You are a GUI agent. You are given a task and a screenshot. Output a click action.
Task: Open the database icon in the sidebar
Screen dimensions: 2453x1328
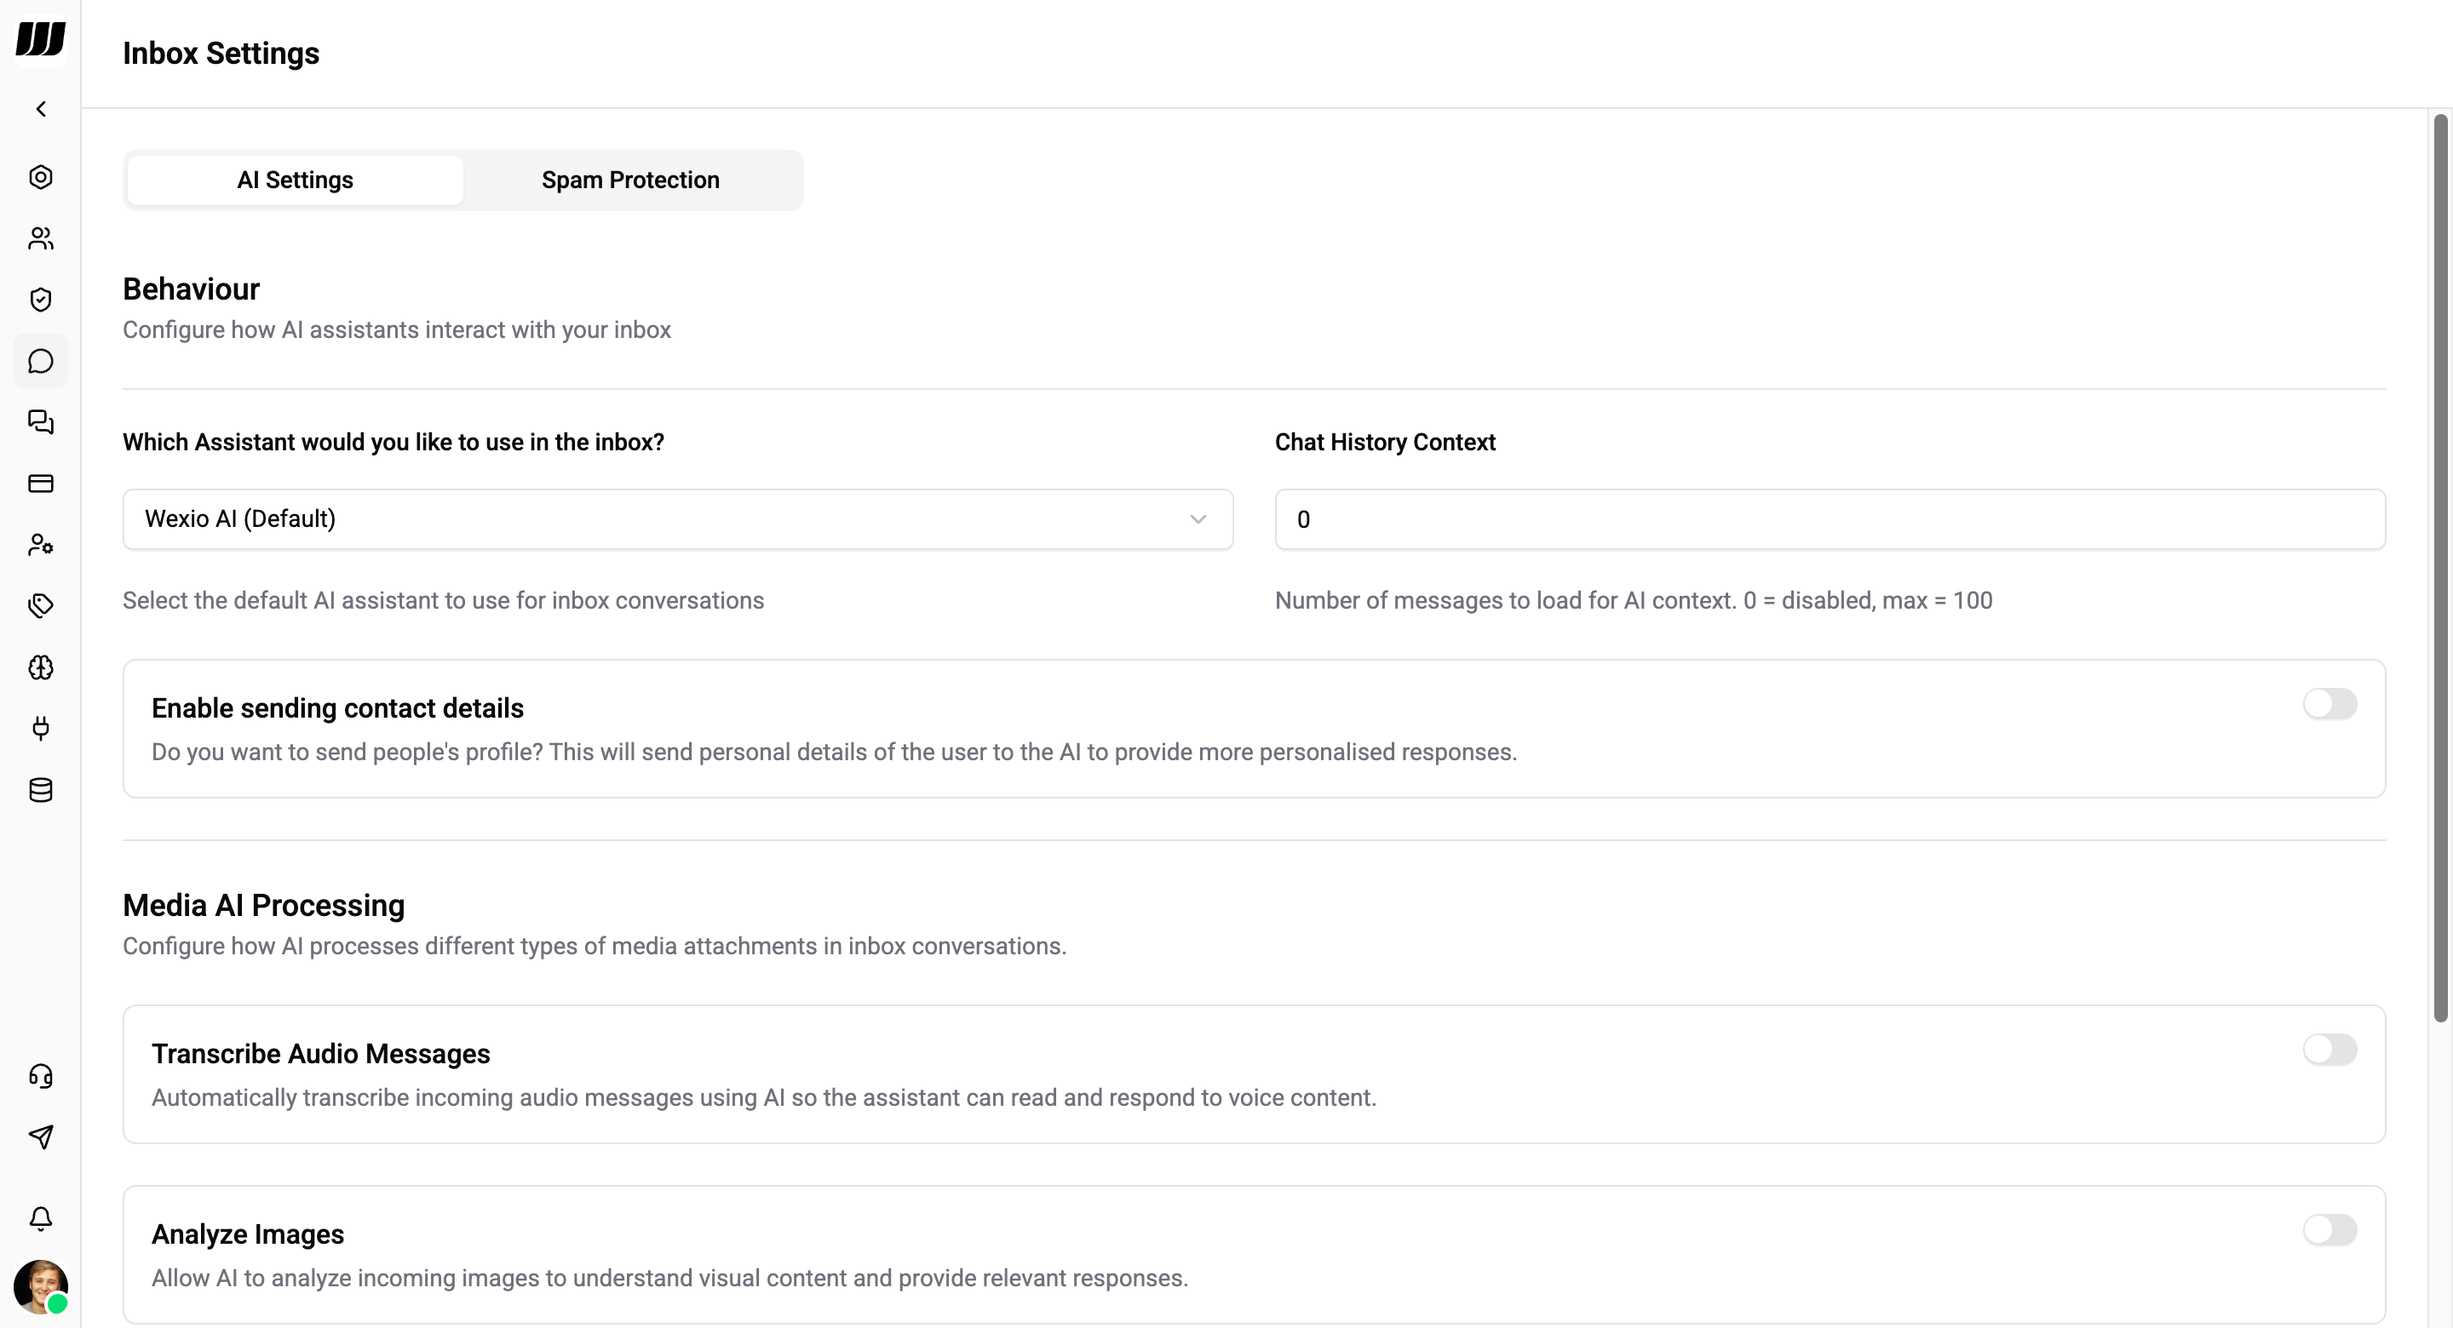pyautogui.click(x=40, y=790)
